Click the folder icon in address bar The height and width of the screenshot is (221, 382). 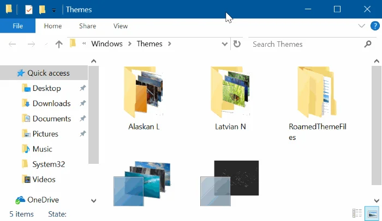(73, 44)
